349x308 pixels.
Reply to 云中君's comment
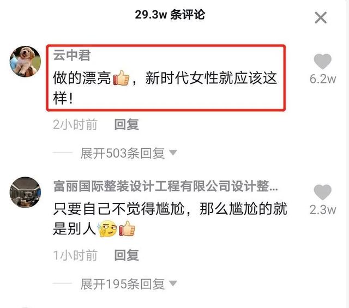tap(127, 125)
